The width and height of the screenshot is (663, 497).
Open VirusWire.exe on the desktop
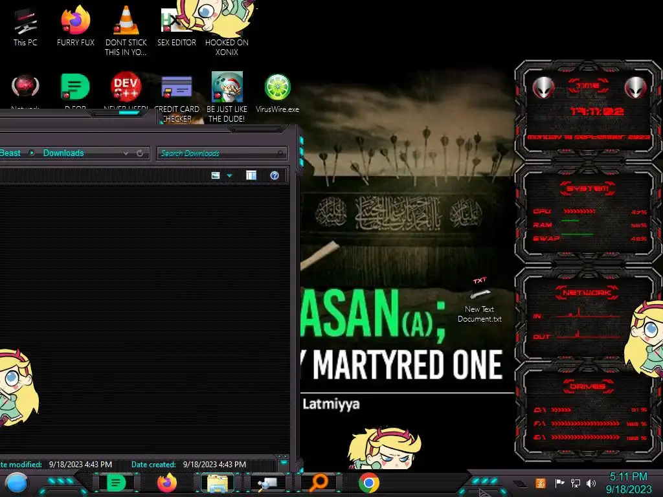point(277,94)
